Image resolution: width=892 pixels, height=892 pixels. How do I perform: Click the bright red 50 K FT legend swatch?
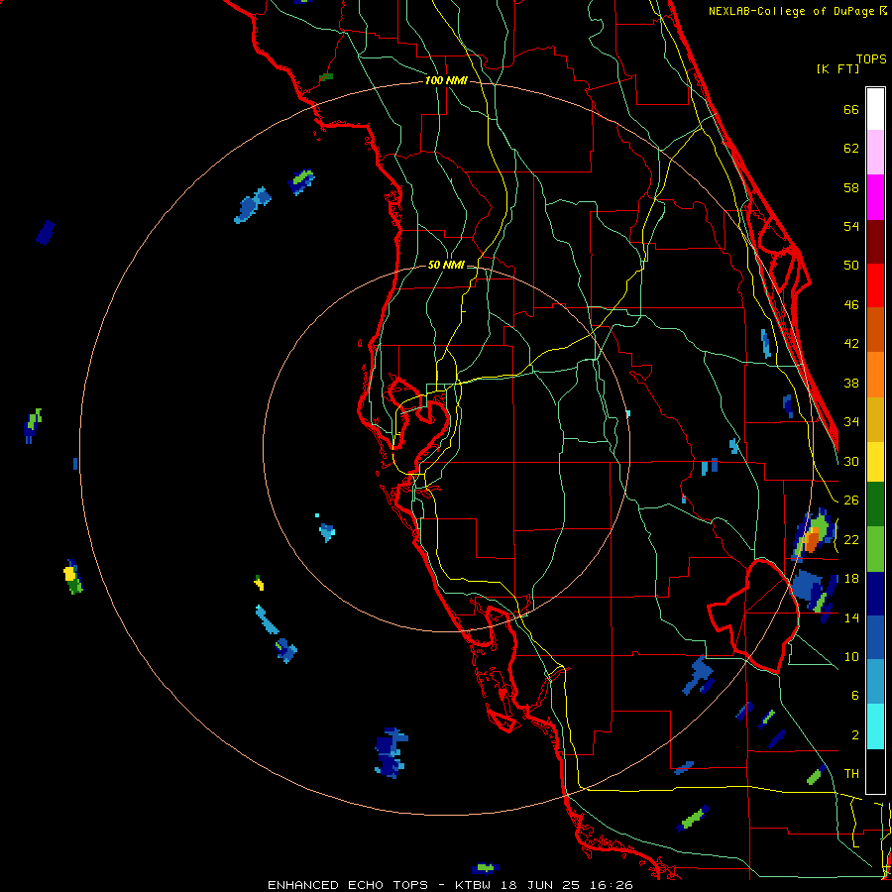pyautogui.click(x=875, y=285)
